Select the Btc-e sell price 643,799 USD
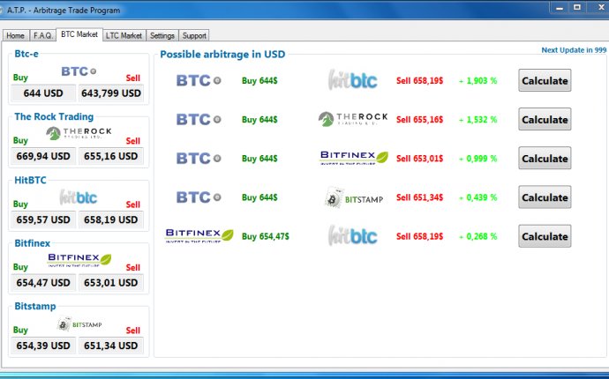The height and width of the screenshot is (379, 609). 111,93
